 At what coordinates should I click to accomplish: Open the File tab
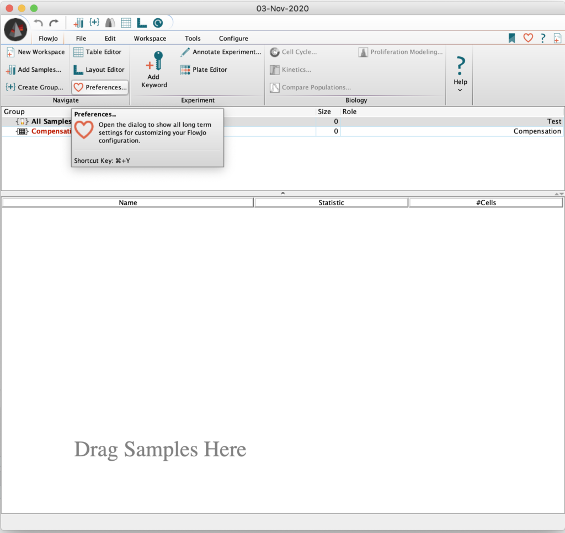81,38
